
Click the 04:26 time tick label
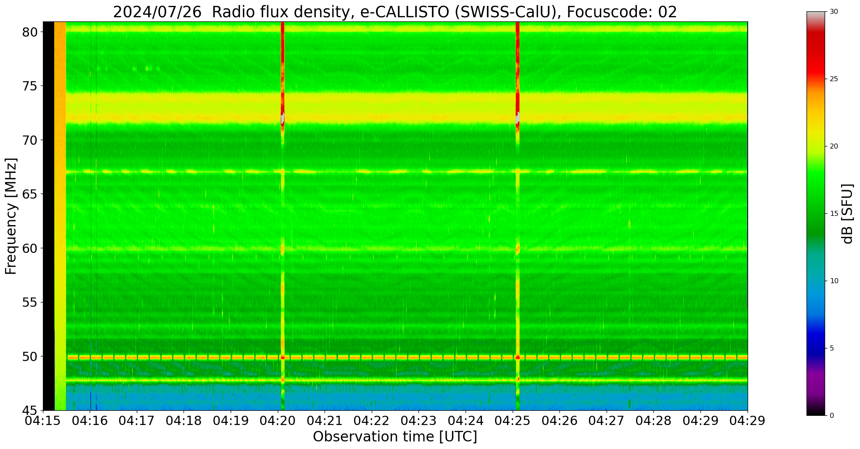coord(559,421)
